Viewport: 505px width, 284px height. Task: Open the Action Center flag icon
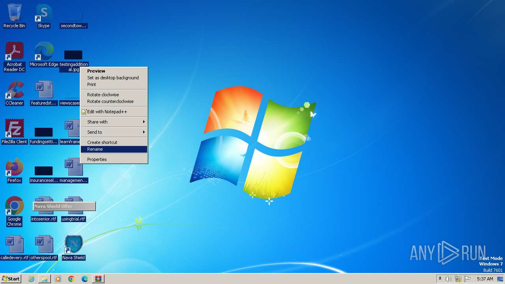click(x=468, y=279)
